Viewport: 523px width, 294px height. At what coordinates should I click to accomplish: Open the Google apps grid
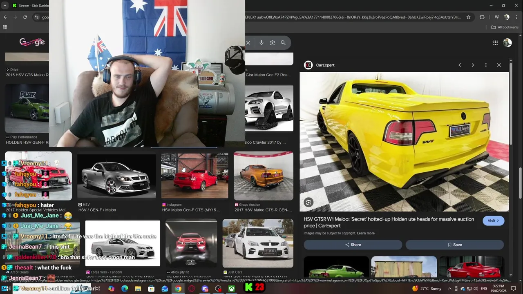495,42
